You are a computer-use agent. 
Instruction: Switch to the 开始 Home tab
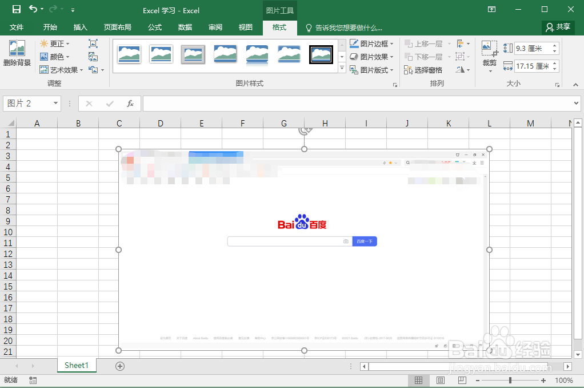(50, 27)
